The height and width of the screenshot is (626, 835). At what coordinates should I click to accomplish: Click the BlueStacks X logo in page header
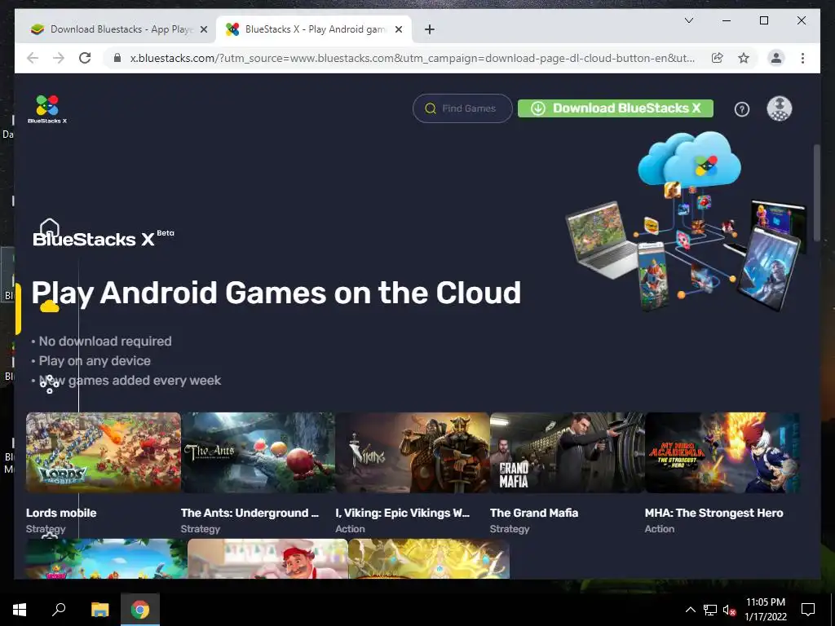(x=47, y=109)
